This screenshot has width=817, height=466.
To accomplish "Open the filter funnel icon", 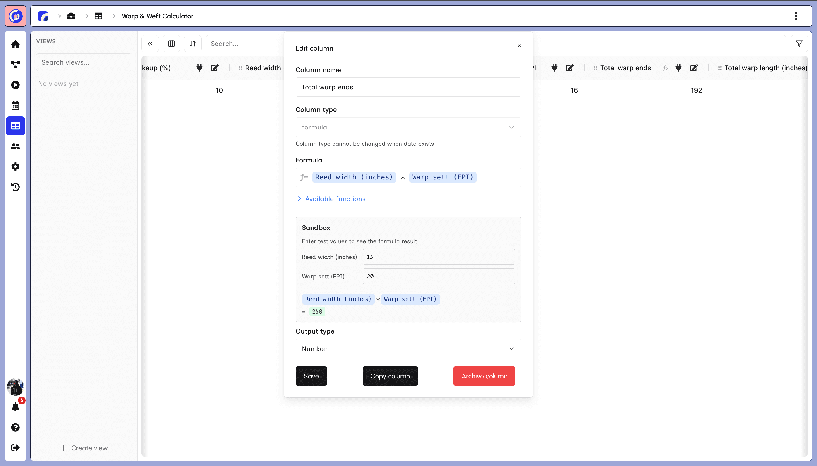I will pos(799,44).
